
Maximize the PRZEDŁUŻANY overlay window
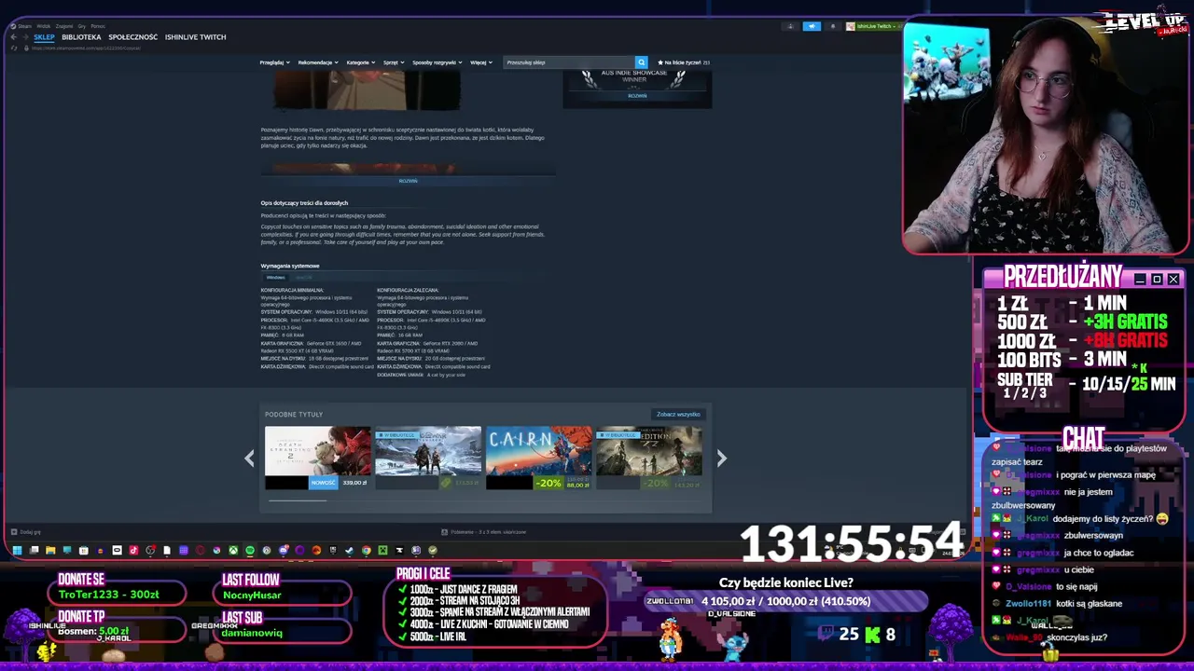(1157, 279)
